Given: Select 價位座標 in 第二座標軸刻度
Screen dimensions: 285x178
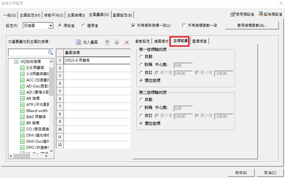Looking at the screenshot, I should tap(141, 123).
